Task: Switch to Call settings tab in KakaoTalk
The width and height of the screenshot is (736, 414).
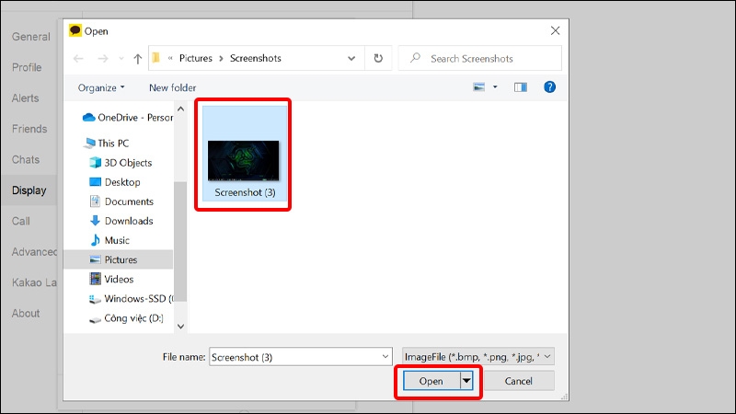Action: pos(20,221)
